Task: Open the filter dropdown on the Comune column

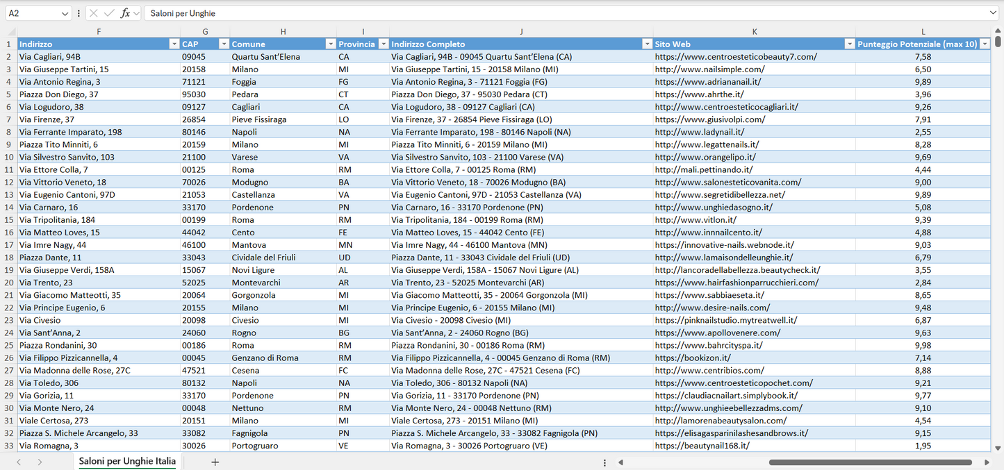Action: tap(331, 43)
